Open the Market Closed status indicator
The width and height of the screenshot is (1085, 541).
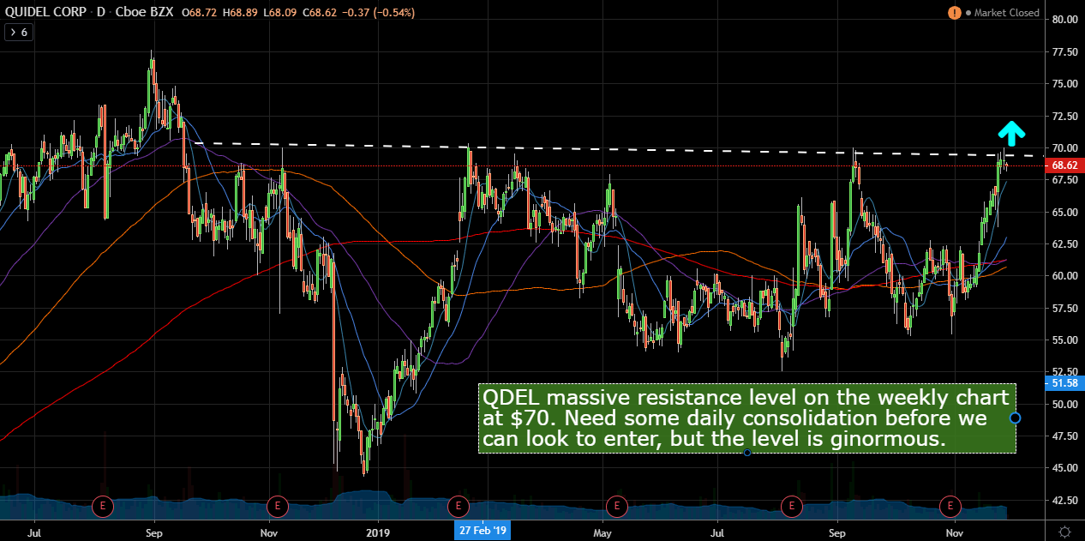(x=1002, y=13)
